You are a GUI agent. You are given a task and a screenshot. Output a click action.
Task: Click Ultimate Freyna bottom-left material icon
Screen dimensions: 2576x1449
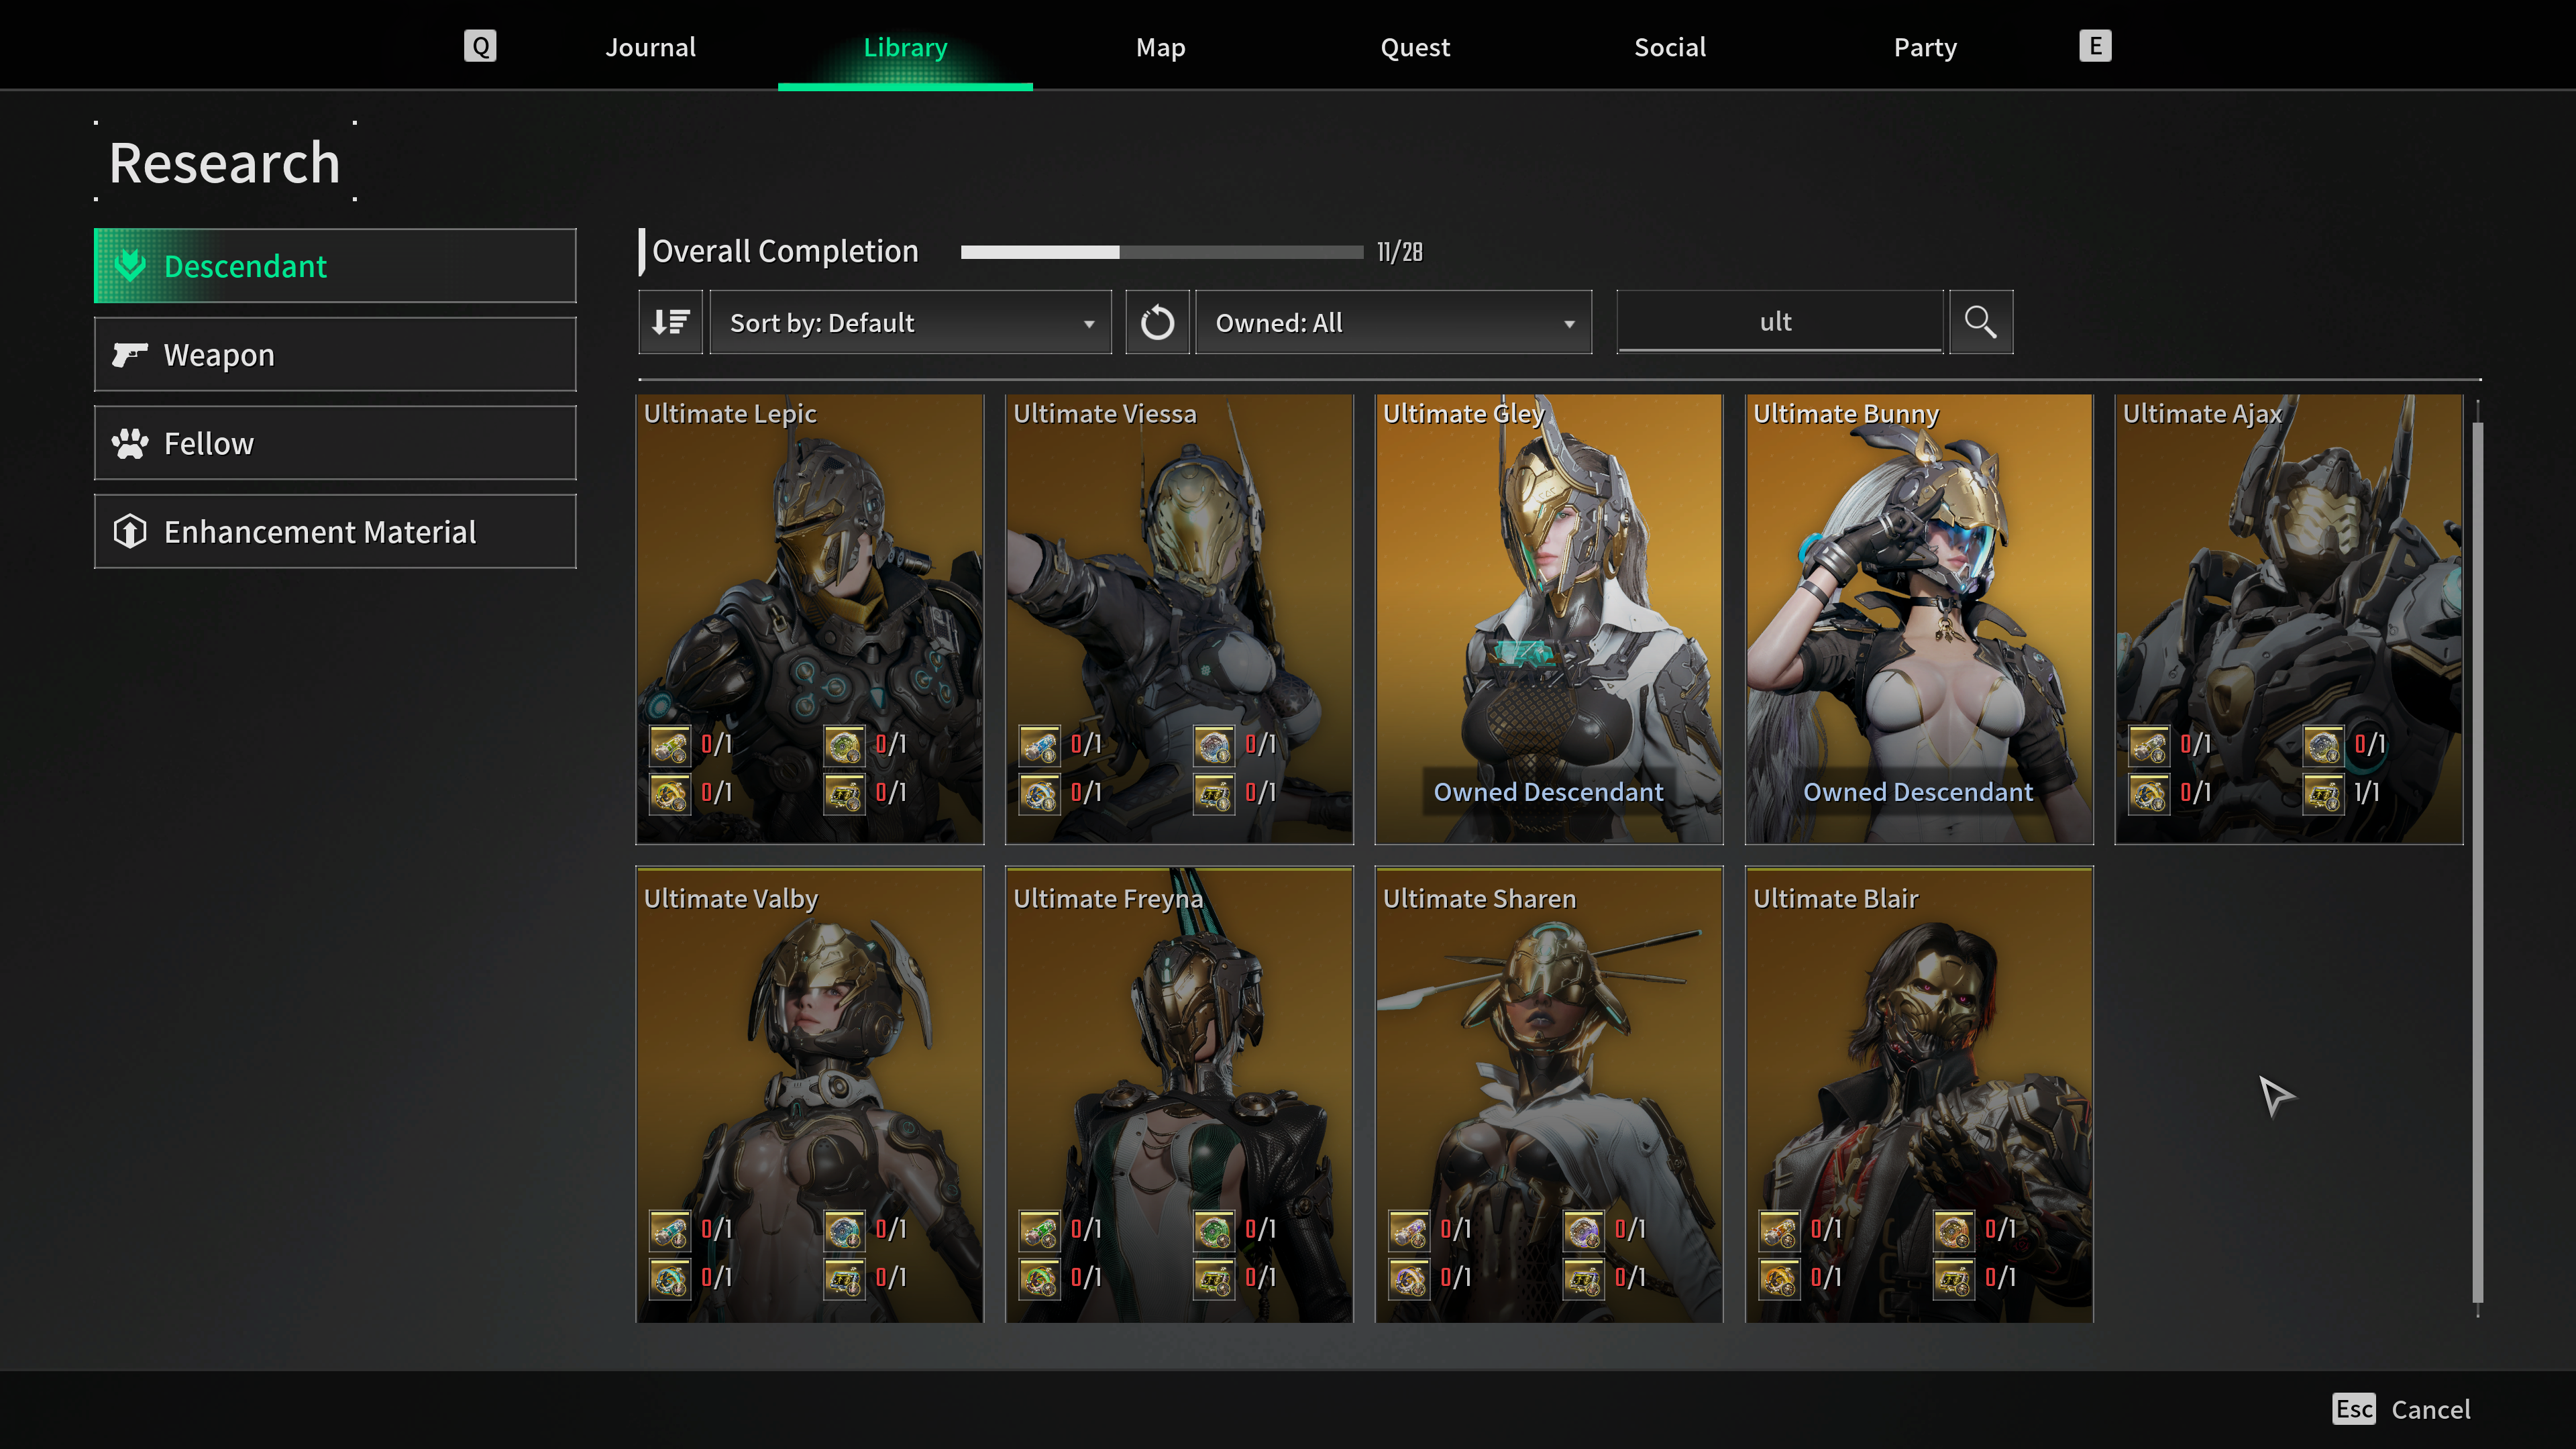pyautogui.click(x=1039, y=1278)
